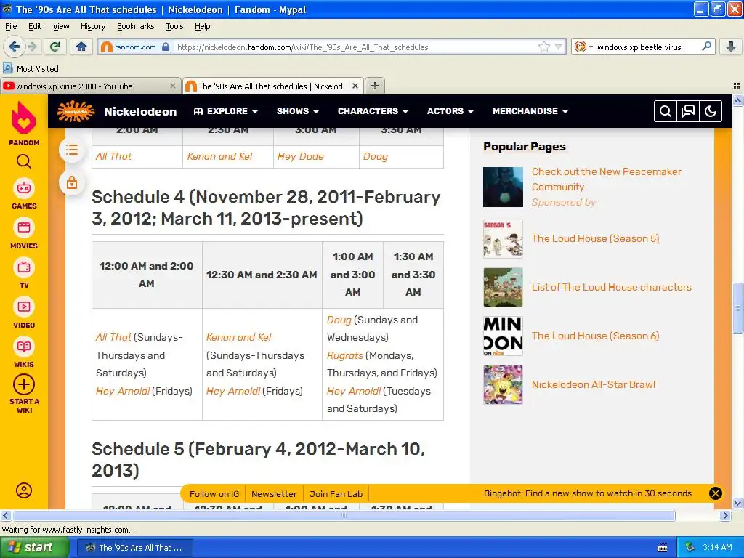Click the Newsletter button
This screenshot has height=558, width=744.
coord(274,494)
